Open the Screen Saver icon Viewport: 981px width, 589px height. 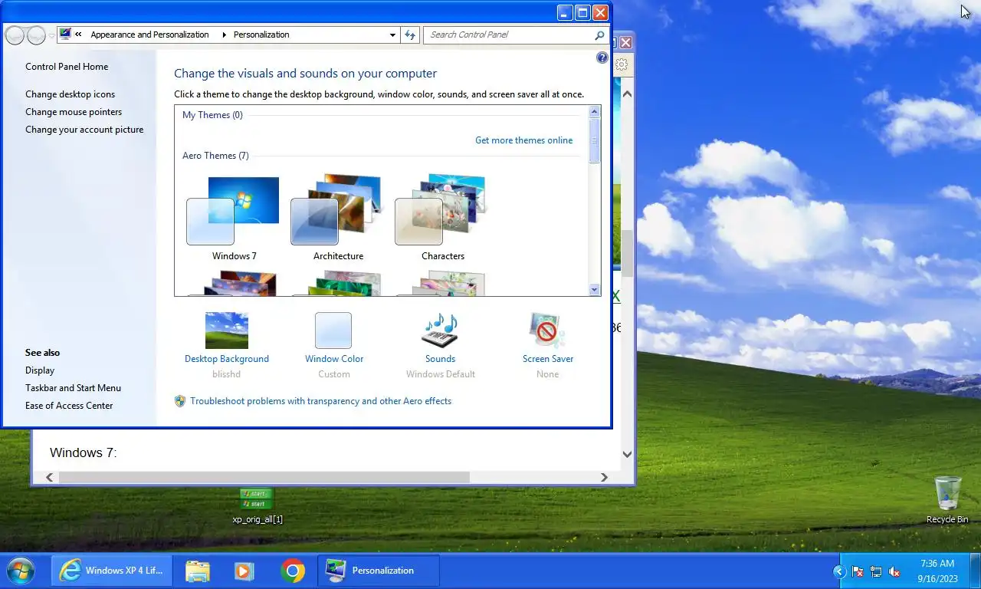(x=547, y=331)
